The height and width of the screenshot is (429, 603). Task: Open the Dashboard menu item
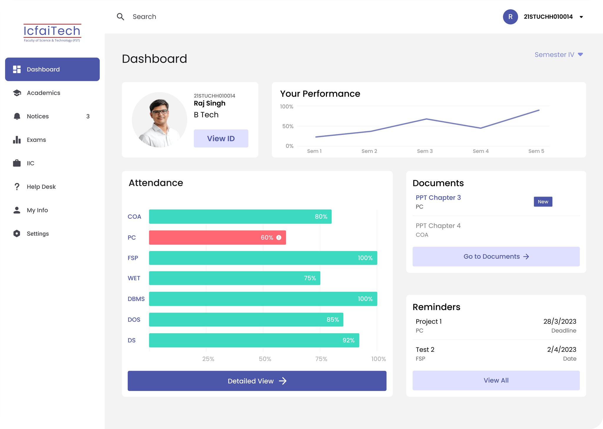52,69
